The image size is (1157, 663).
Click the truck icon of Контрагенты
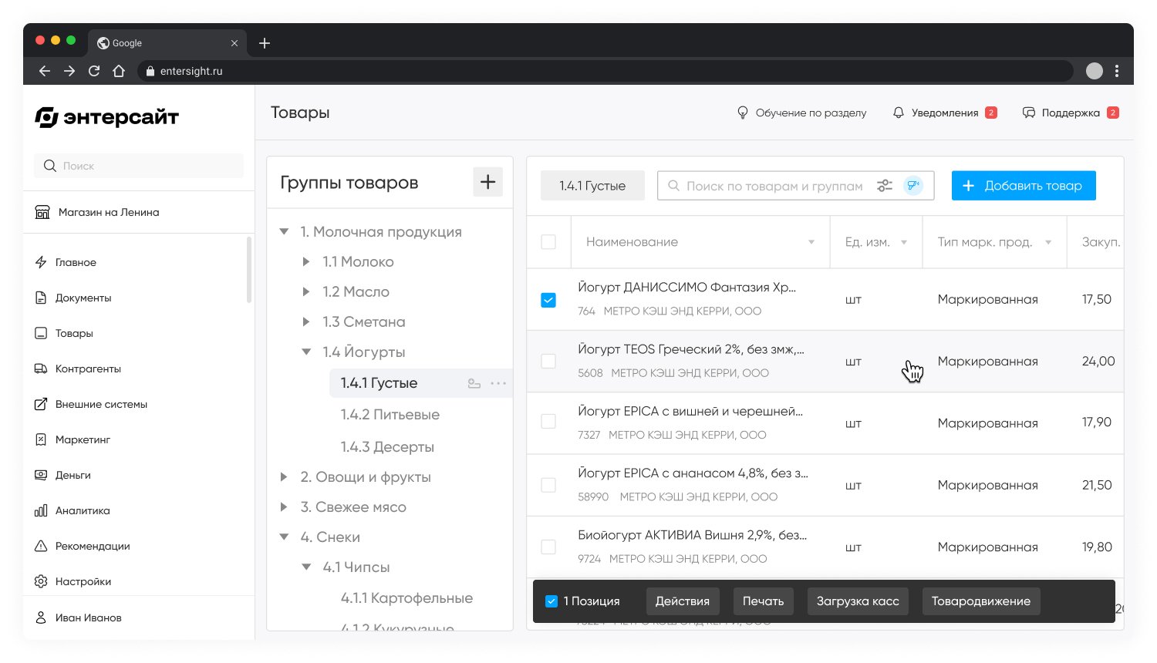(41, 369)
